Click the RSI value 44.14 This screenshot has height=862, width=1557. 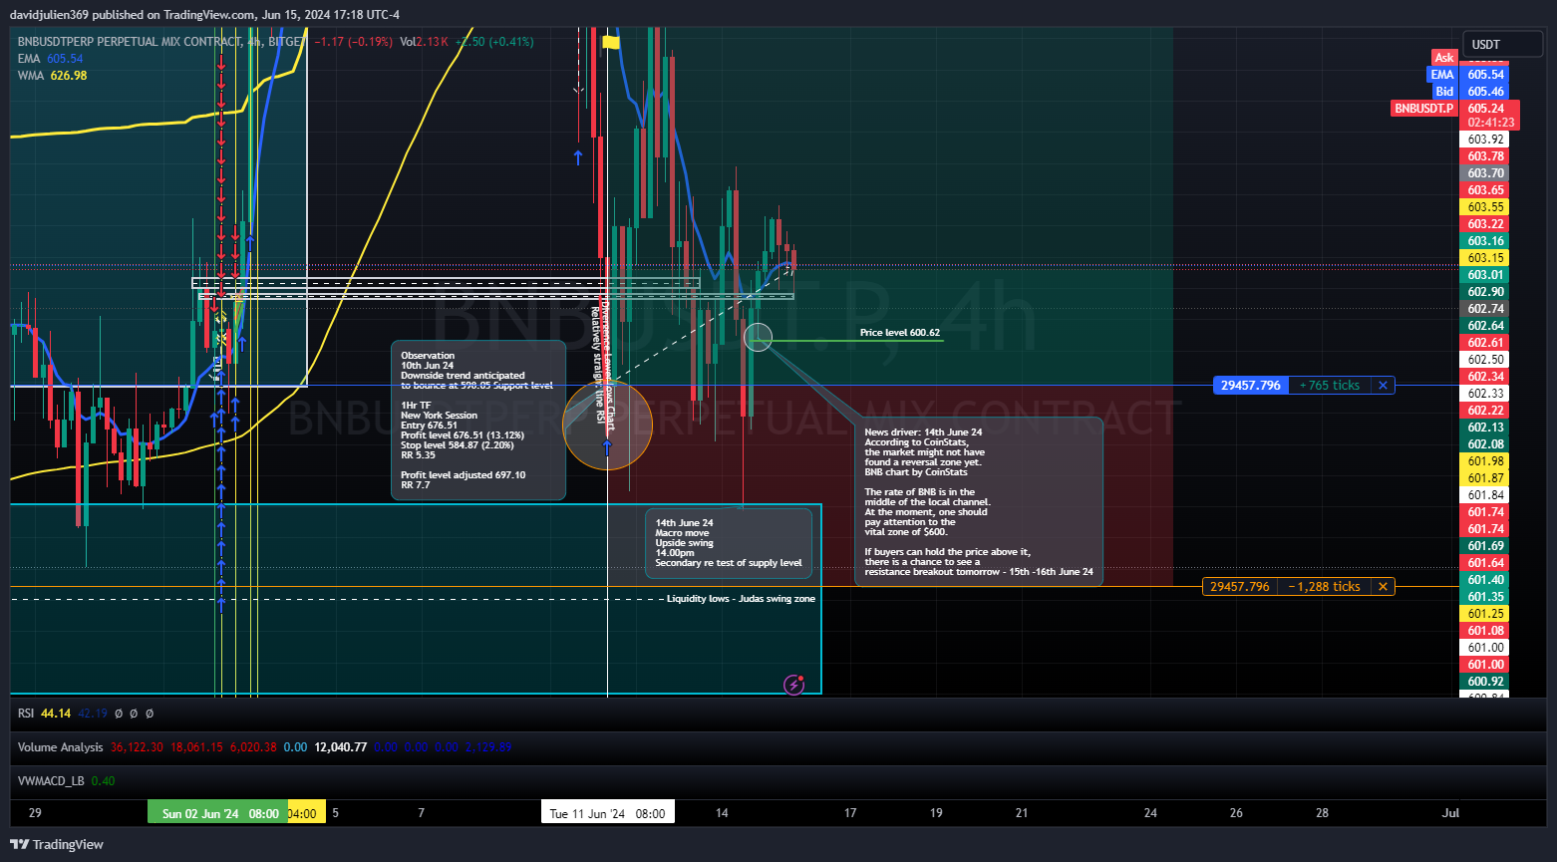point(56,714)
